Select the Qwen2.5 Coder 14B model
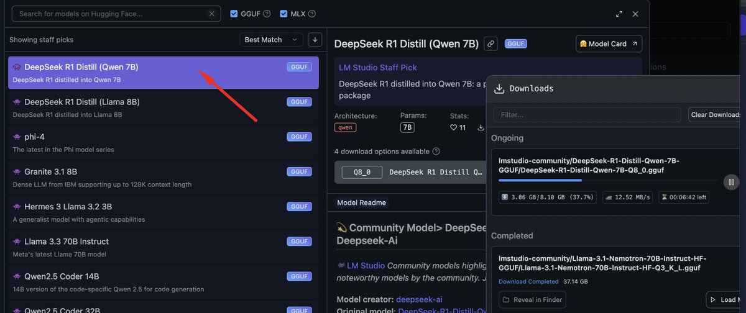 163,281
